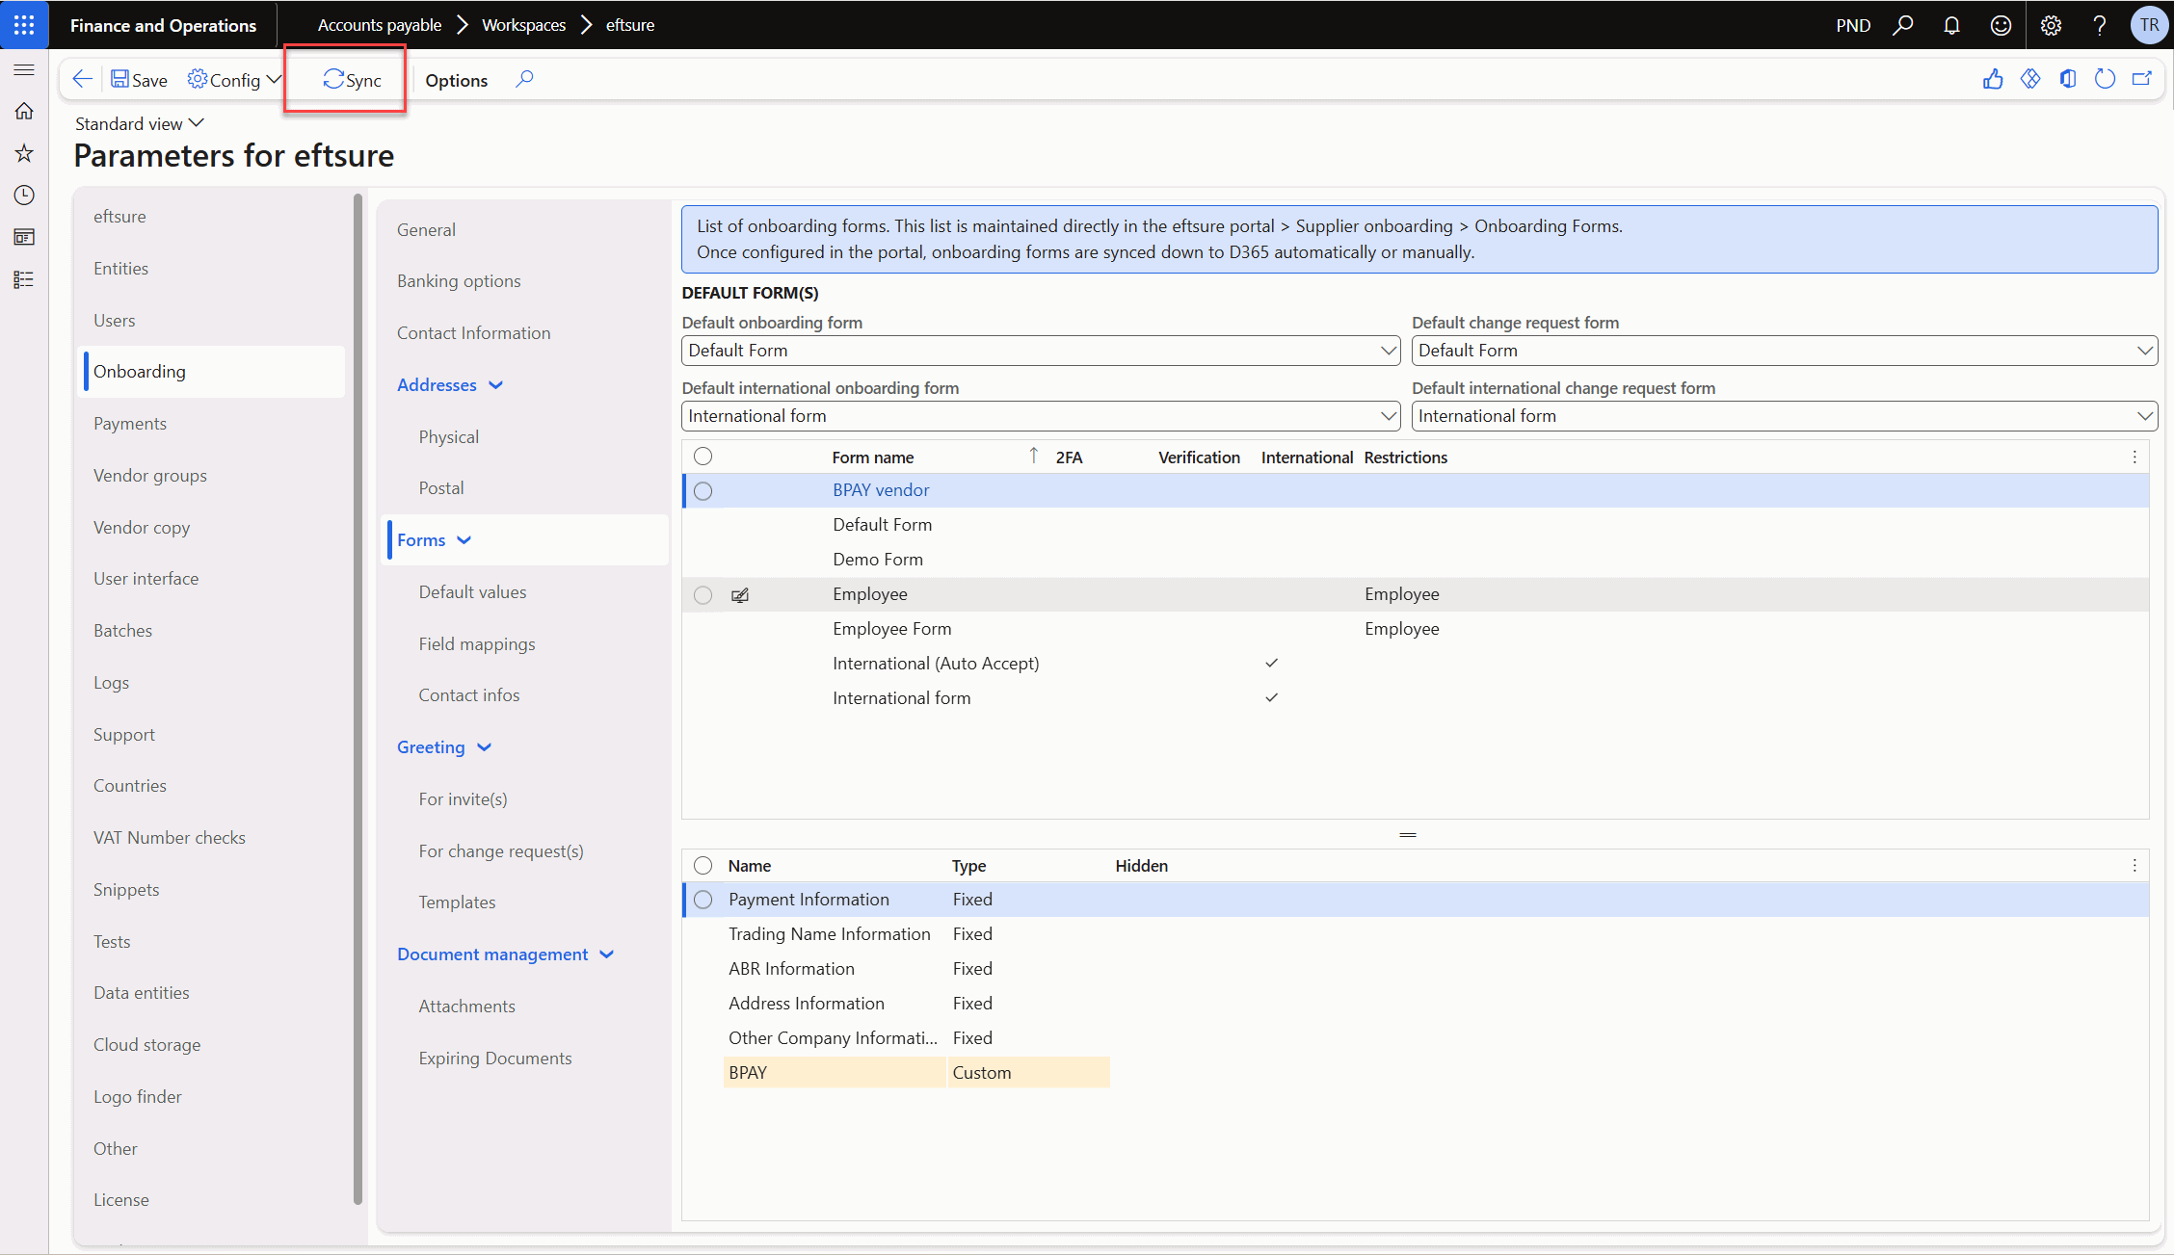Sort by Form name column header
Image resolution: width=2174 pixels, height=1255 pixels.
coord(873,458)
